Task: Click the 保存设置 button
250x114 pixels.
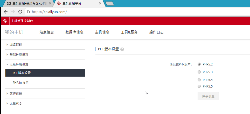Action: click(x=208, y=96)
